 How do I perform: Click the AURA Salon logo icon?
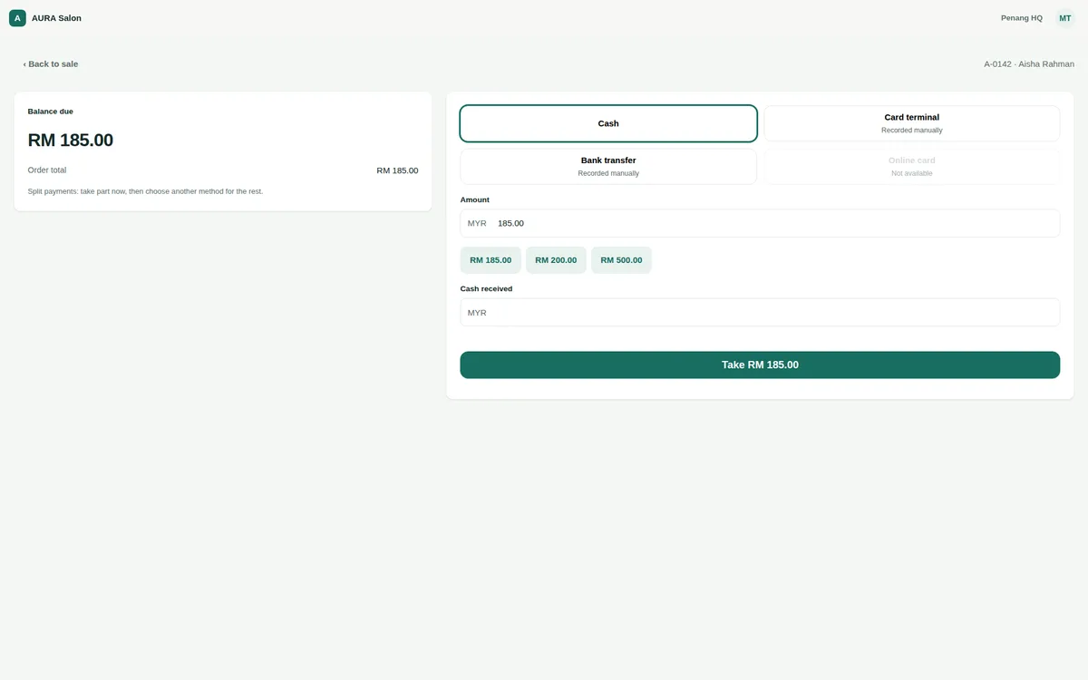(17, 18)
